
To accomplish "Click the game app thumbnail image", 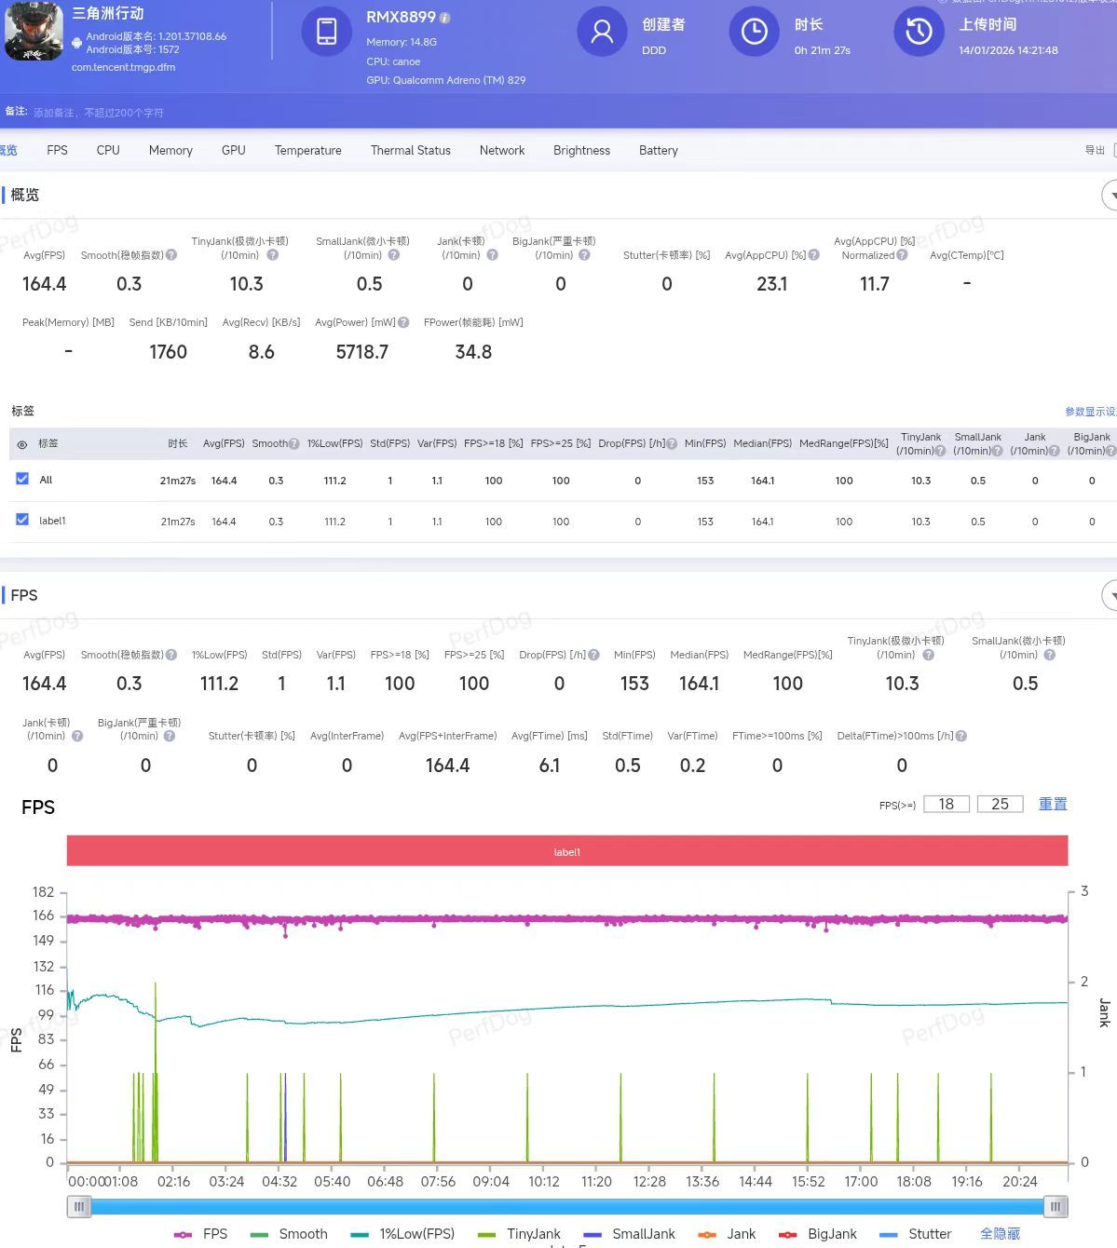I will 34,31.
